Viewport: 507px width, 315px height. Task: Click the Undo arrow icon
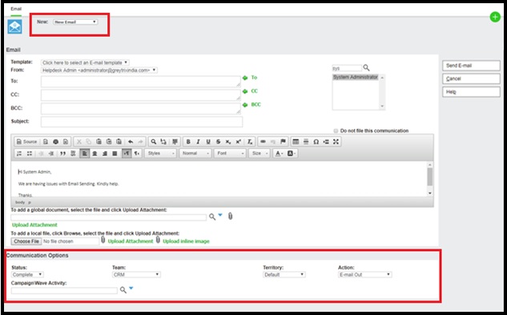point(131,142)
